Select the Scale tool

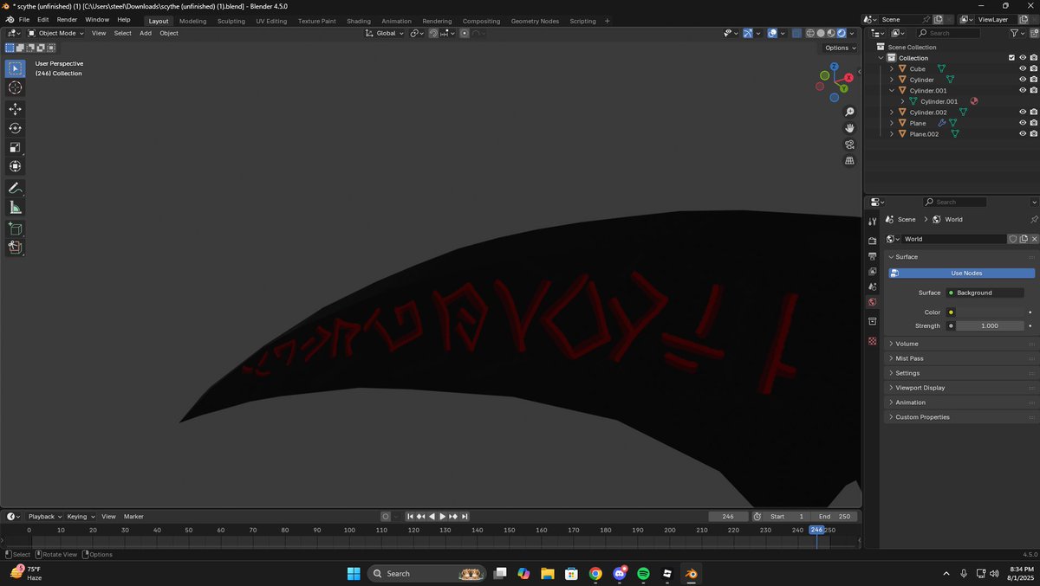[15, 147]
